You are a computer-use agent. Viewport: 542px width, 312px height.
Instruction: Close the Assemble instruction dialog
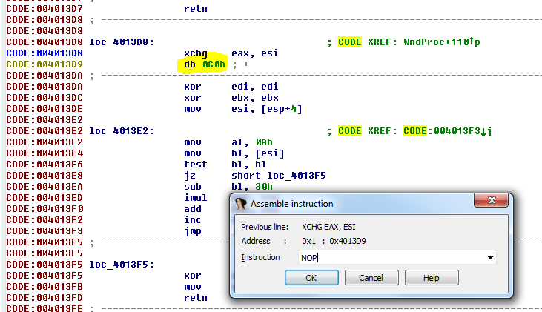coord(494,204)
